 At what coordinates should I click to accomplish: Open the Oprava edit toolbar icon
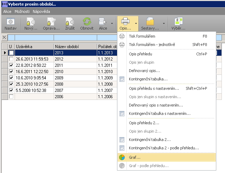tap(51, 22)
